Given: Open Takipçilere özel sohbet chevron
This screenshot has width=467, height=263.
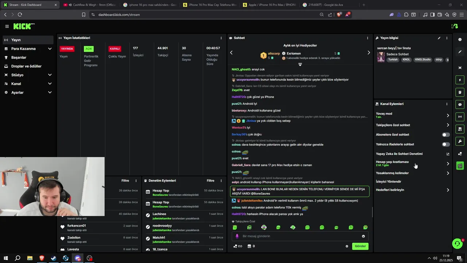Looking at the screenshot, I should click(x=448, y=125).
